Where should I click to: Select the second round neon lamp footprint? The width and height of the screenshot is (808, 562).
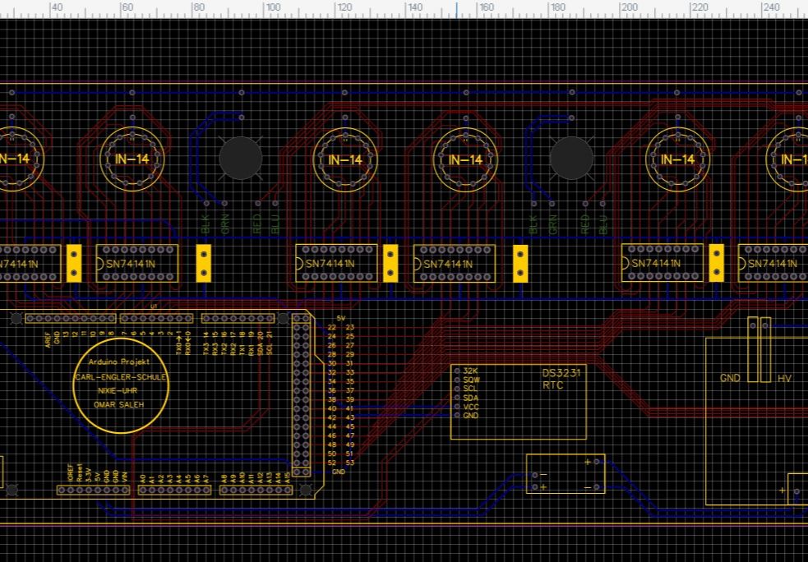click(x=571, y=159)
